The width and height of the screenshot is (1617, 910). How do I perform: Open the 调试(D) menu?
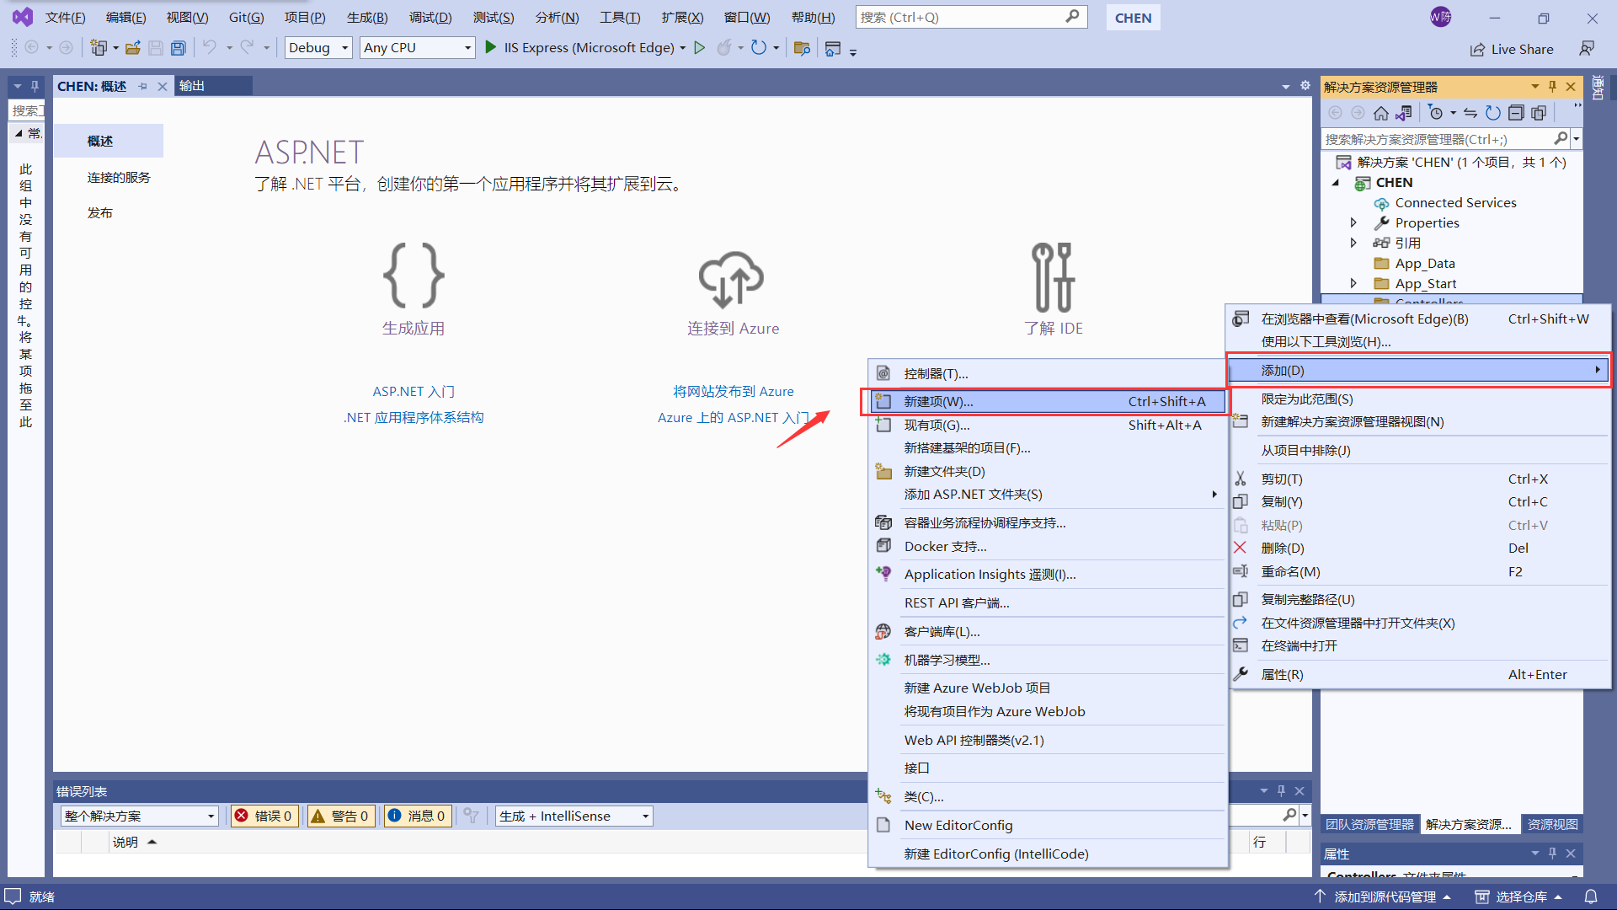430,18
